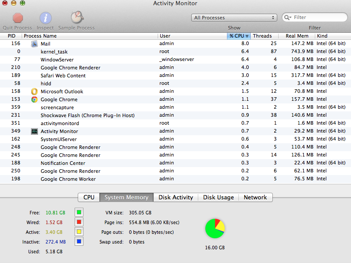Sort by the PID column header
The width and height of the screenshot is (351, 263).
(11, 36)
